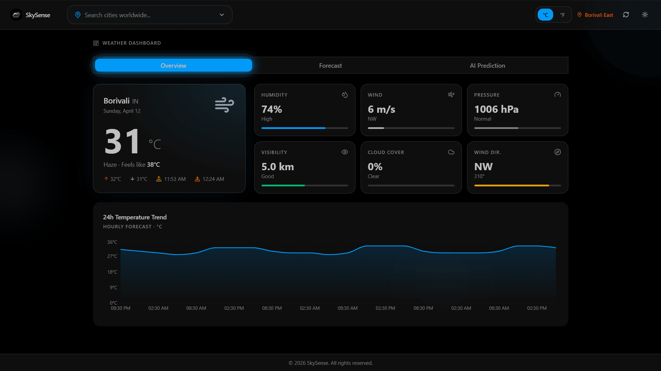Click the 12:24 AM sunset time
The image size is (661, 371).
click(213, 179)
